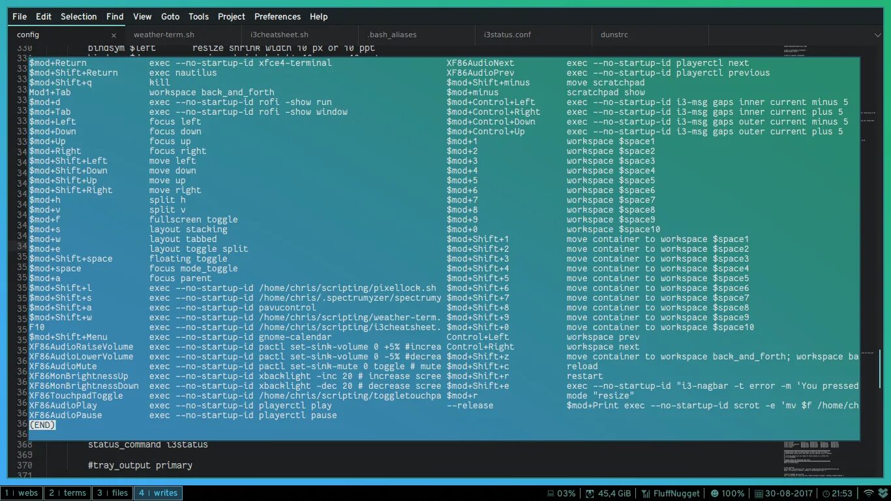Click the (END) marker in the pager
The image size is (891, 501).
42,425
